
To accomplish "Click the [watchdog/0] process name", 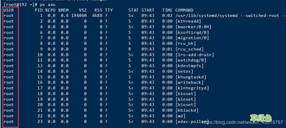I will tap(191, 60).
